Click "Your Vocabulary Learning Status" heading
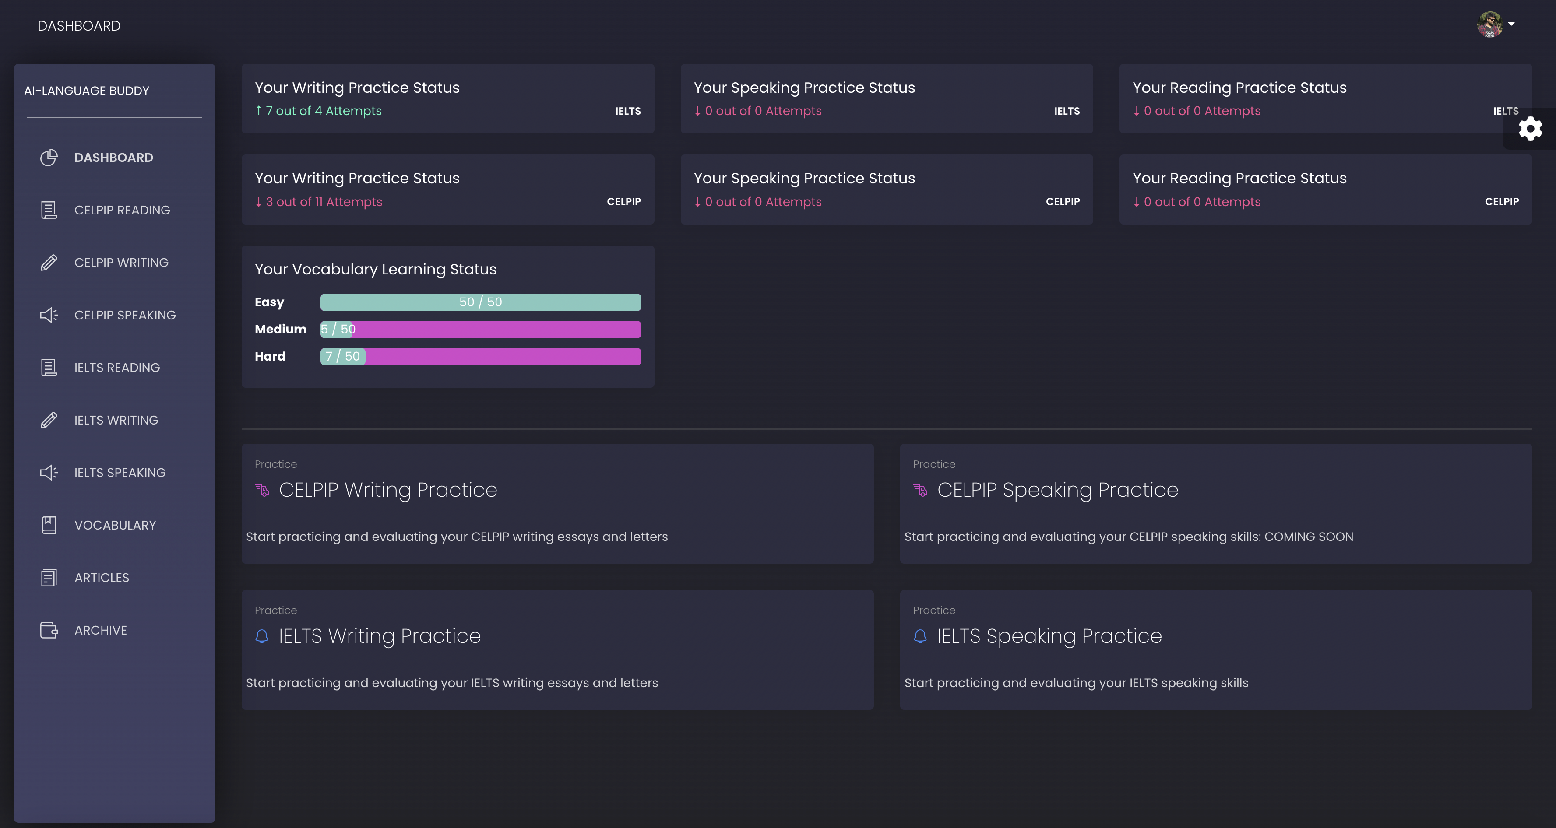 click(x=376, y=269)
